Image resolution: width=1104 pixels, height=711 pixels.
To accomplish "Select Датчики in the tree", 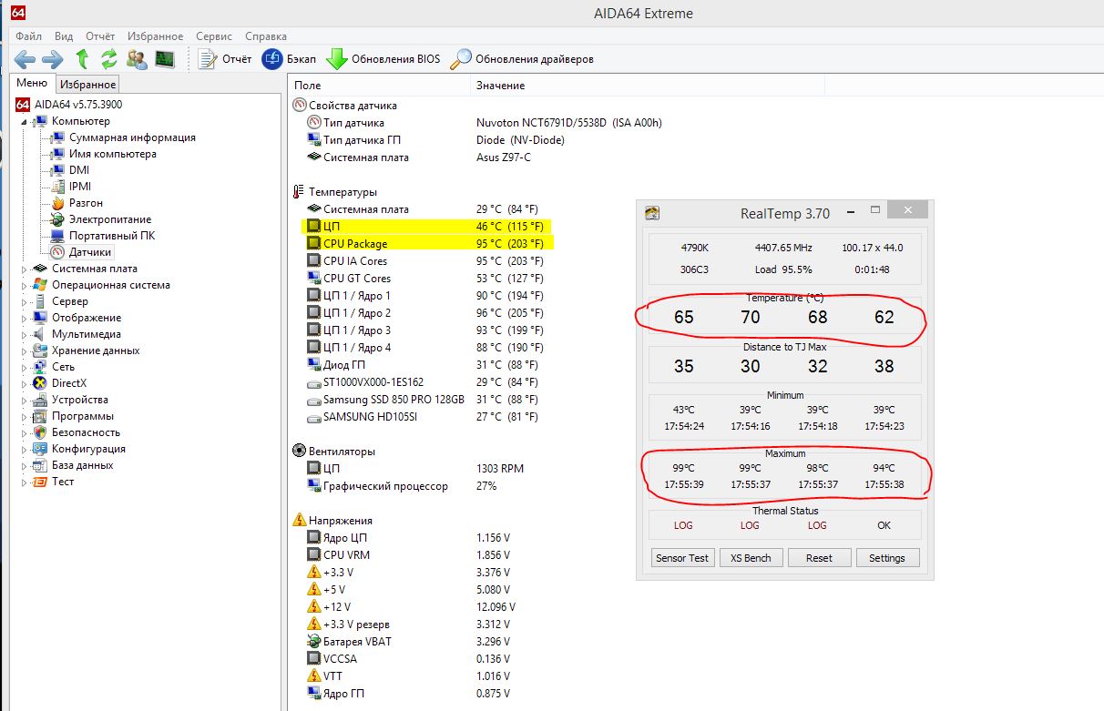I will (x=90, y=252).
